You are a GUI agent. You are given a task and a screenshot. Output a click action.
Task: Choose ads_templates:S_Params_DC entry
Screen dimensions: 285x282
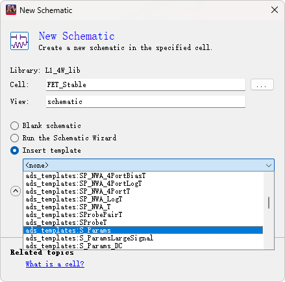143,246
